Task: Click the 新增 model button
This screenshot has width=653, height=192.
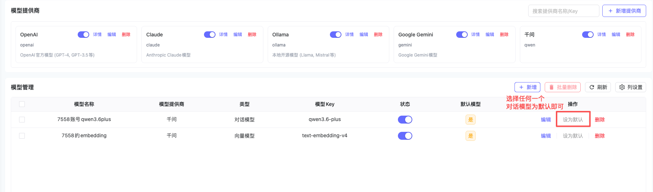Action: (x=527, y=87)
